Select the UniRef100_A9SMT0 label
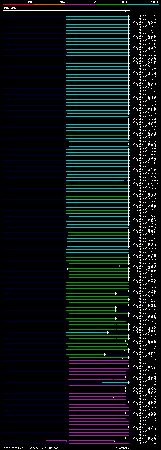Screen dimensions: 161x450 point(144,313)
